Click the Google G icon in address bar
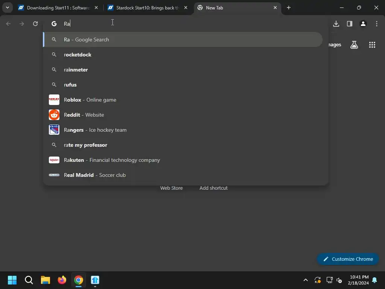This screenshot has height=289, width=385. [x=54, y=24]
